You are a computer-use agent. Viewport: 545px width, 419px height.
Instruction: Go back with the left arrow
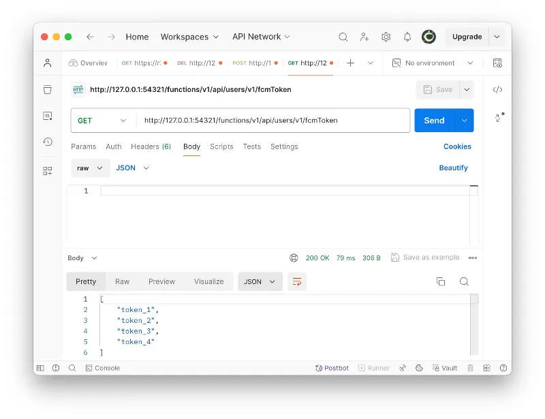[90, 37]
